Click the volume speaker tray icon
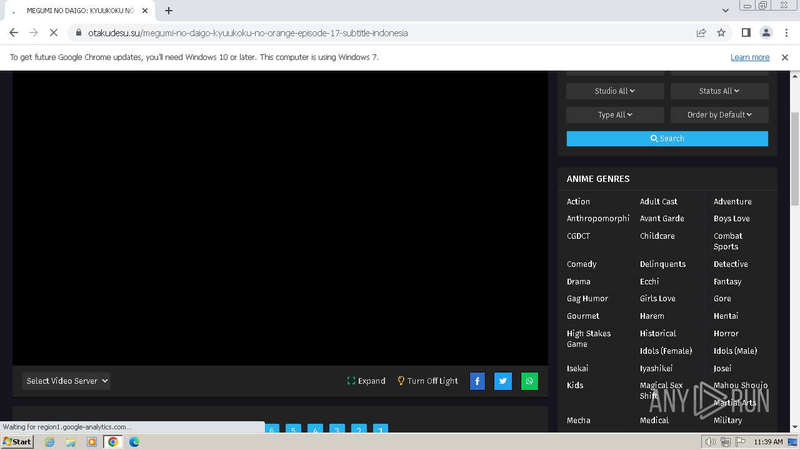This screenshot has width=800, height=450. [x=711, y=442]
